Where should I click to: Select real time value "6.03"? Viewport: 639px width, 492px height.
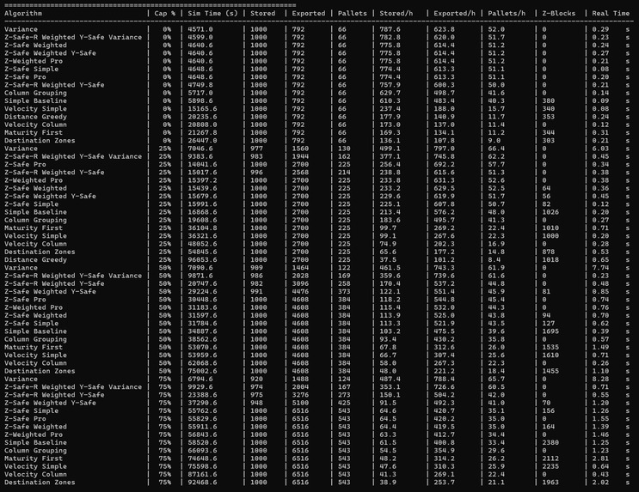(600, 149)
